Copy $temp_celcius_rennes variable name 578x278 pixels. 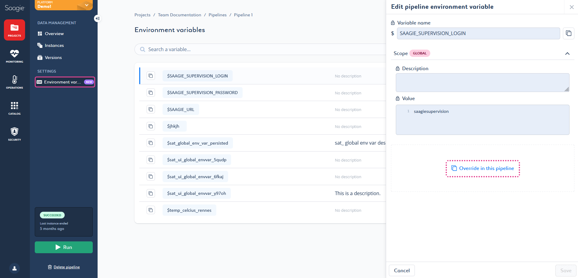click(150, 210)
